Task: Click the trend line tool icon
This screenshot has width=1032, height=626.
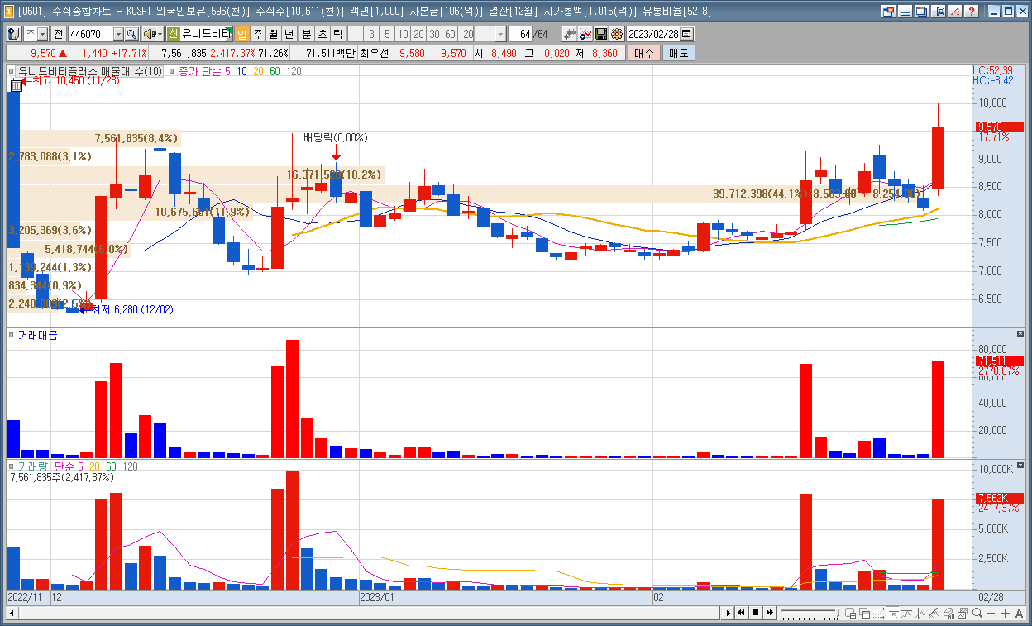Action: (906, 613)
